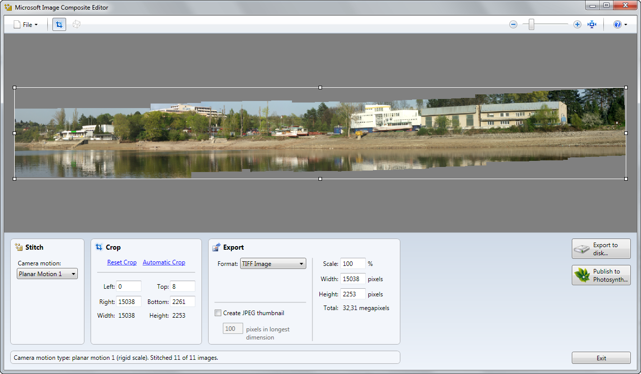Click the Scale percentage field

pyautogui.click(x=353, y=264)
